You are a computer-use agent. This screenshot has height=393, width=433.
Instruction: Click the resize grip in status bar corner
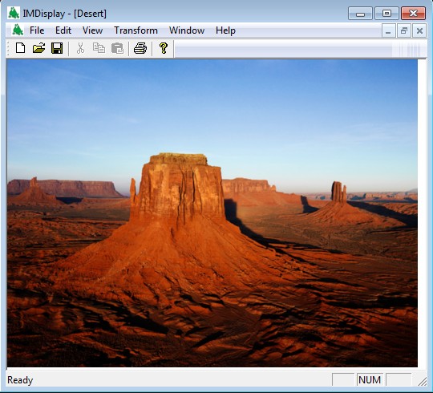(x=423, y=382)
